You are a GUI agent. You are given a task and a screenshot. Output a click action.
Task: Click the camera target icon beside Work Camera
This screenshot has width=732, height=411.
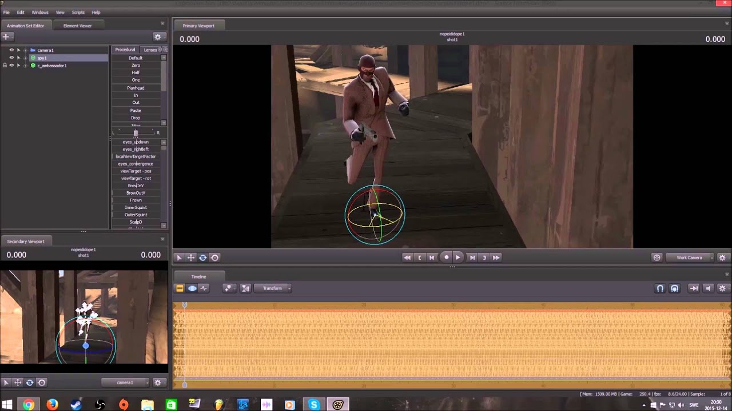click(x=657, y=257)
